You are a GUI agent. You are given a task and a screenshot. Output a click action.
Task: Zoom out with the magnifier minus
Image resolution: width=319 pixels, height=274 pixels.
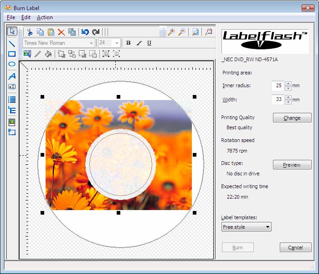182,32
